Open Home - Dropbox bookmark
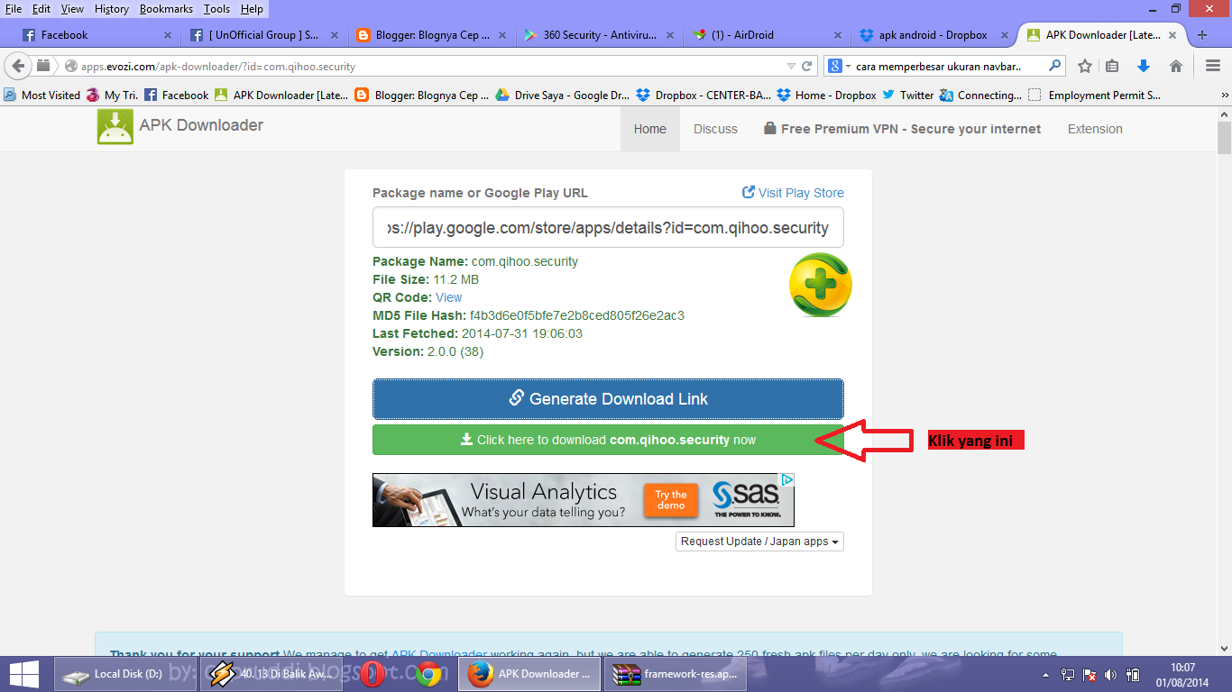The height and width of the screenshot is (692, 1232). tap(826, 95)
